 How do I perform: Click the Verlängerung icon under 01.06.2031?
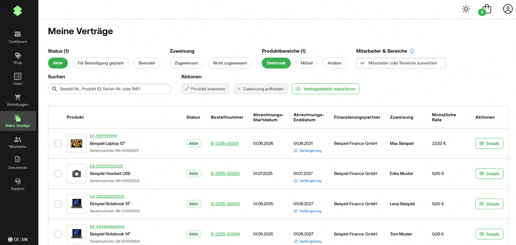coord(295,151)
